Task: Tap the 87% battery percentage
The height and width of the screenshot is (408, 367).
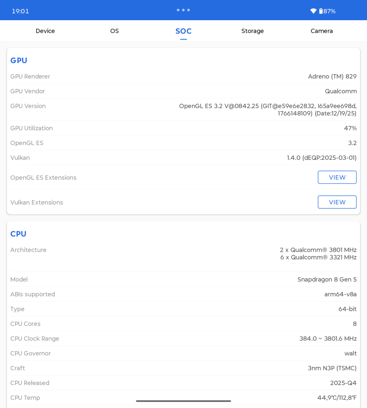Action: click(330, 11)
